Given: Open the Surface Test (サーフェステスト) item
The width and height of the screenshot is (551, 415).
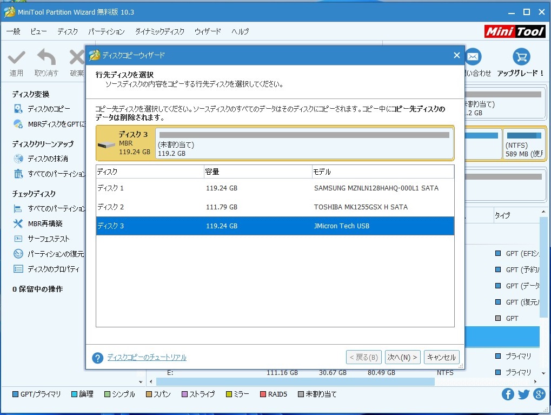Looking at the screenshot, I should click(48, 239).
